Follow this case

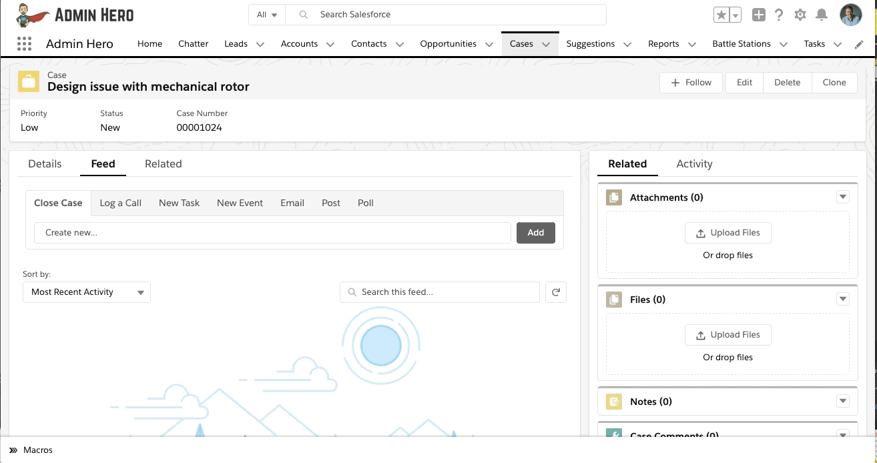click(691, 83)
